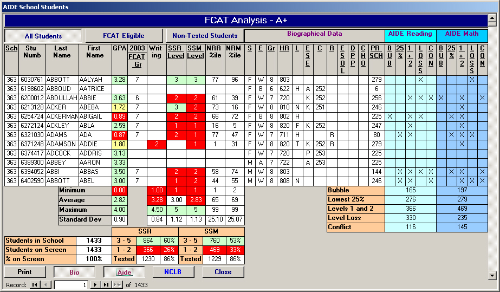Select the All Students tab
The image size is (500, 292).
click(x=43, y=36)
